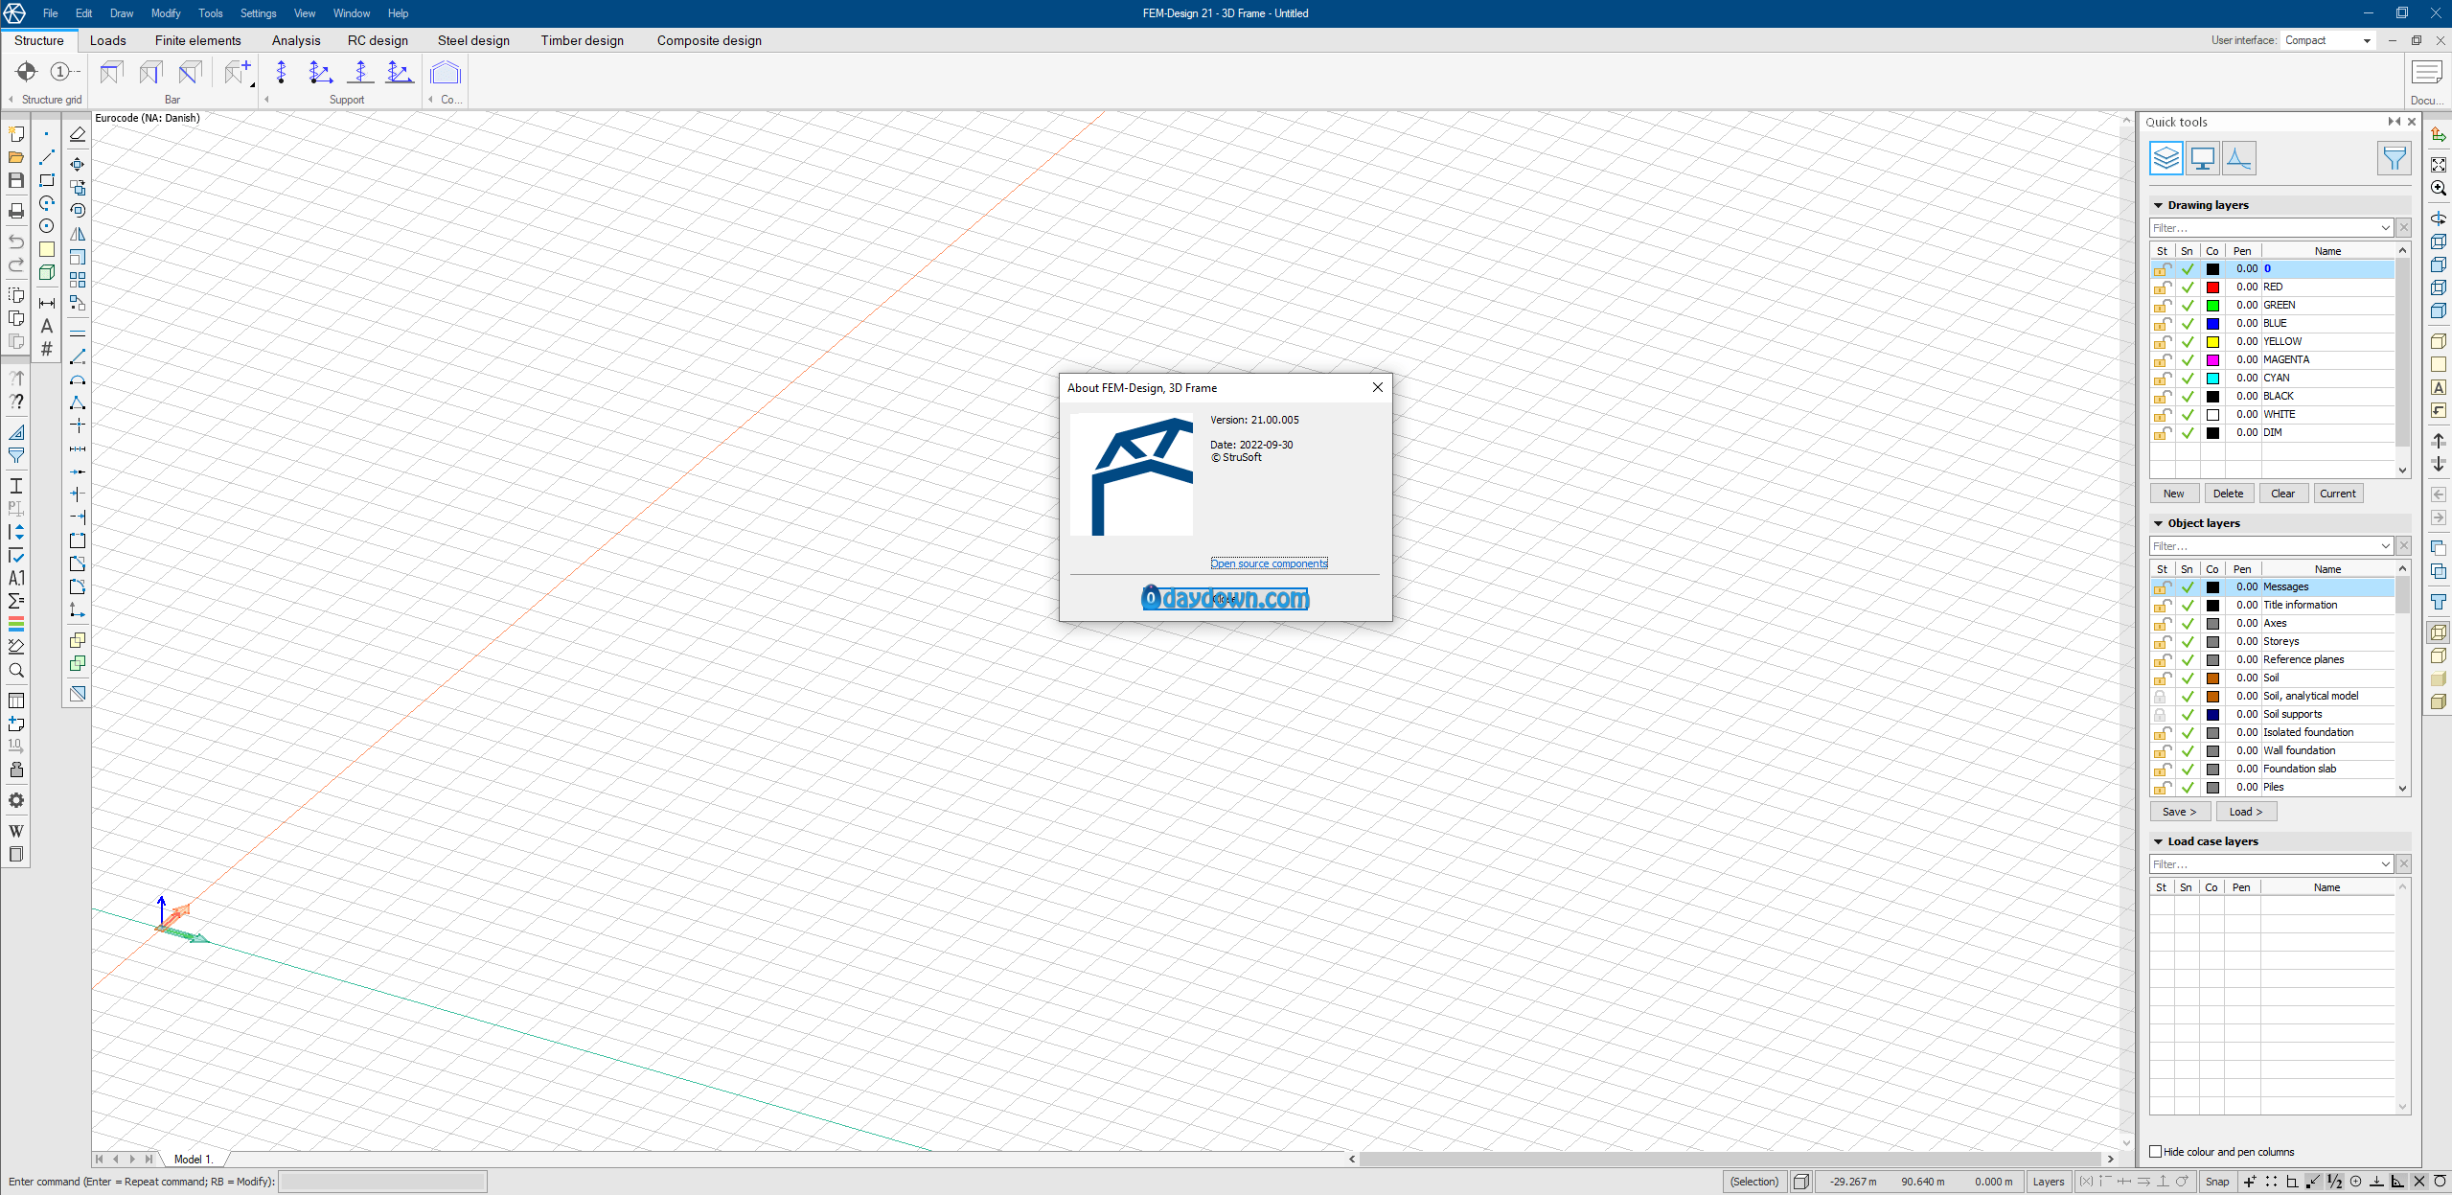Click the Erase tool icon

78,134
